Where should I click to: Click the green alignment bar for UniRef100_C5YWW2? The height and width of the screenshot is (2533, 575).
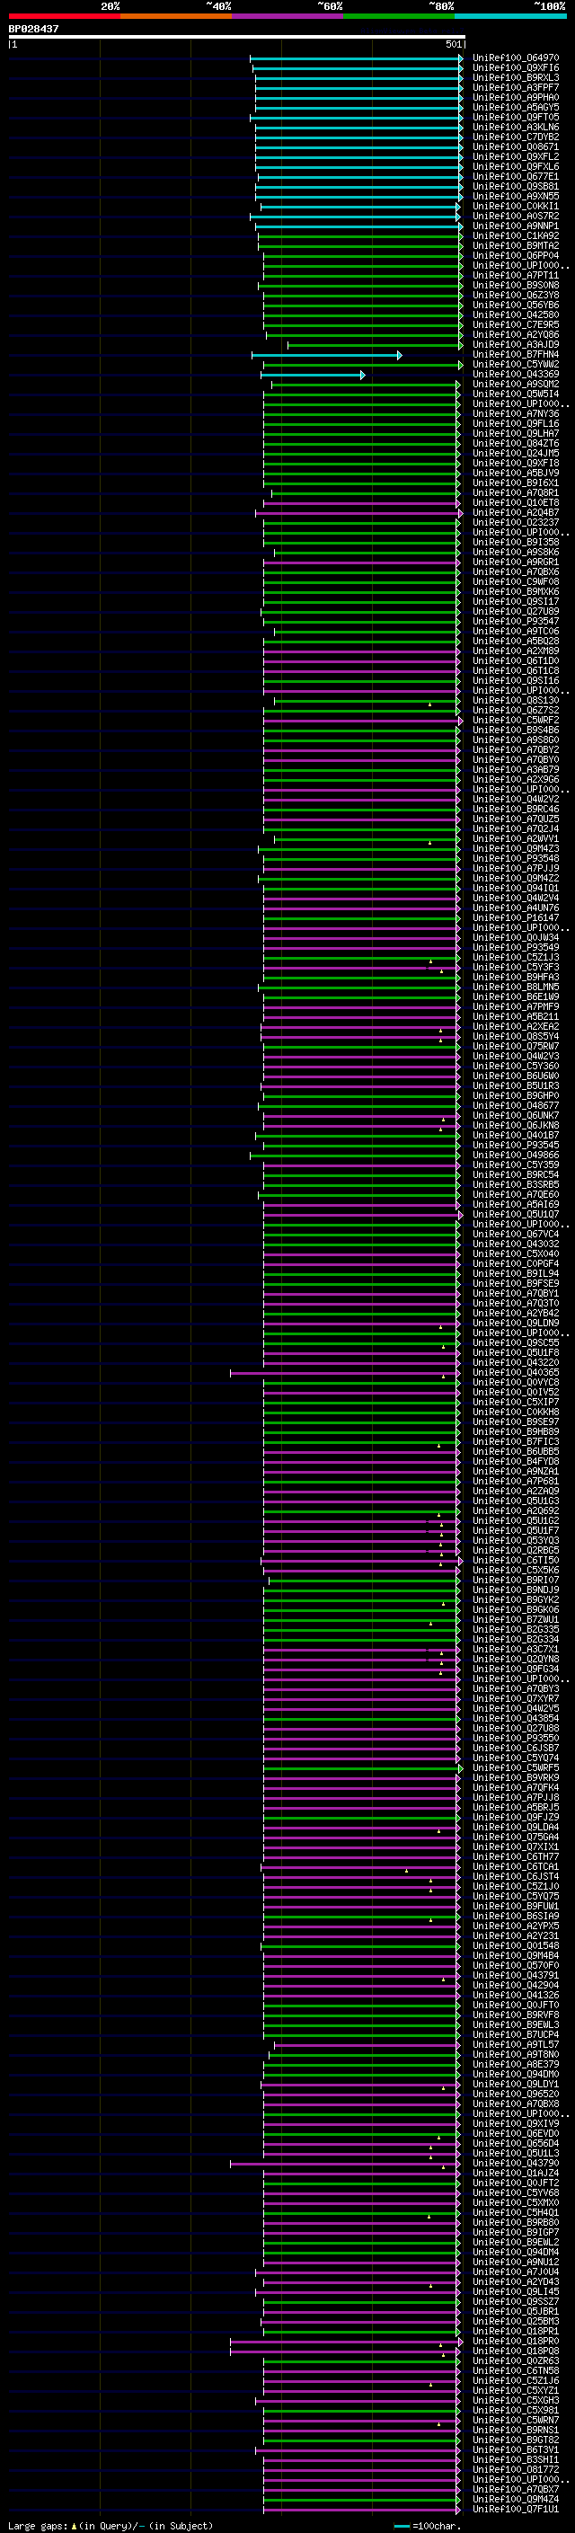[x=362, y=365]
